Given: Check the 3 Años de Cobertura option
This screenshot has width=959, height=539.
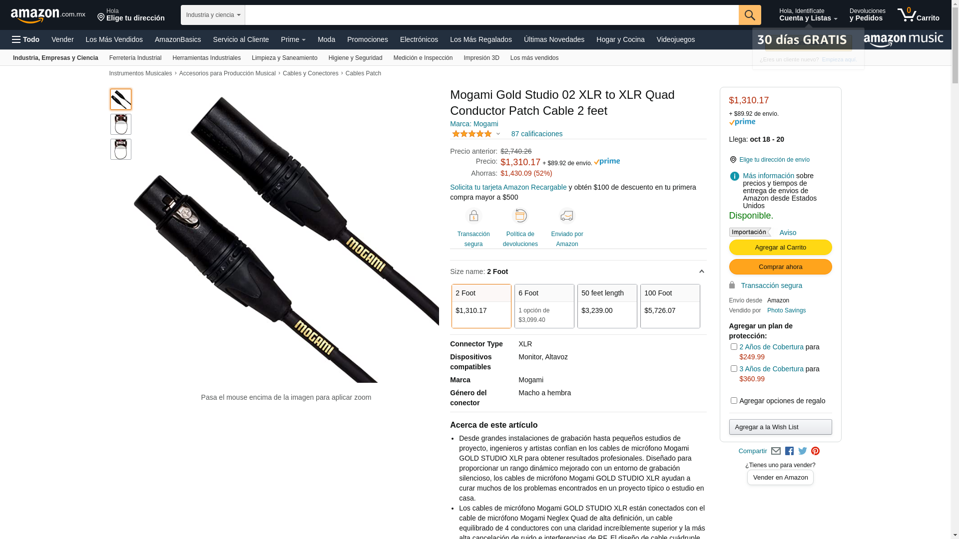Looking at the screenshot, I should click(x=734, y=369).
